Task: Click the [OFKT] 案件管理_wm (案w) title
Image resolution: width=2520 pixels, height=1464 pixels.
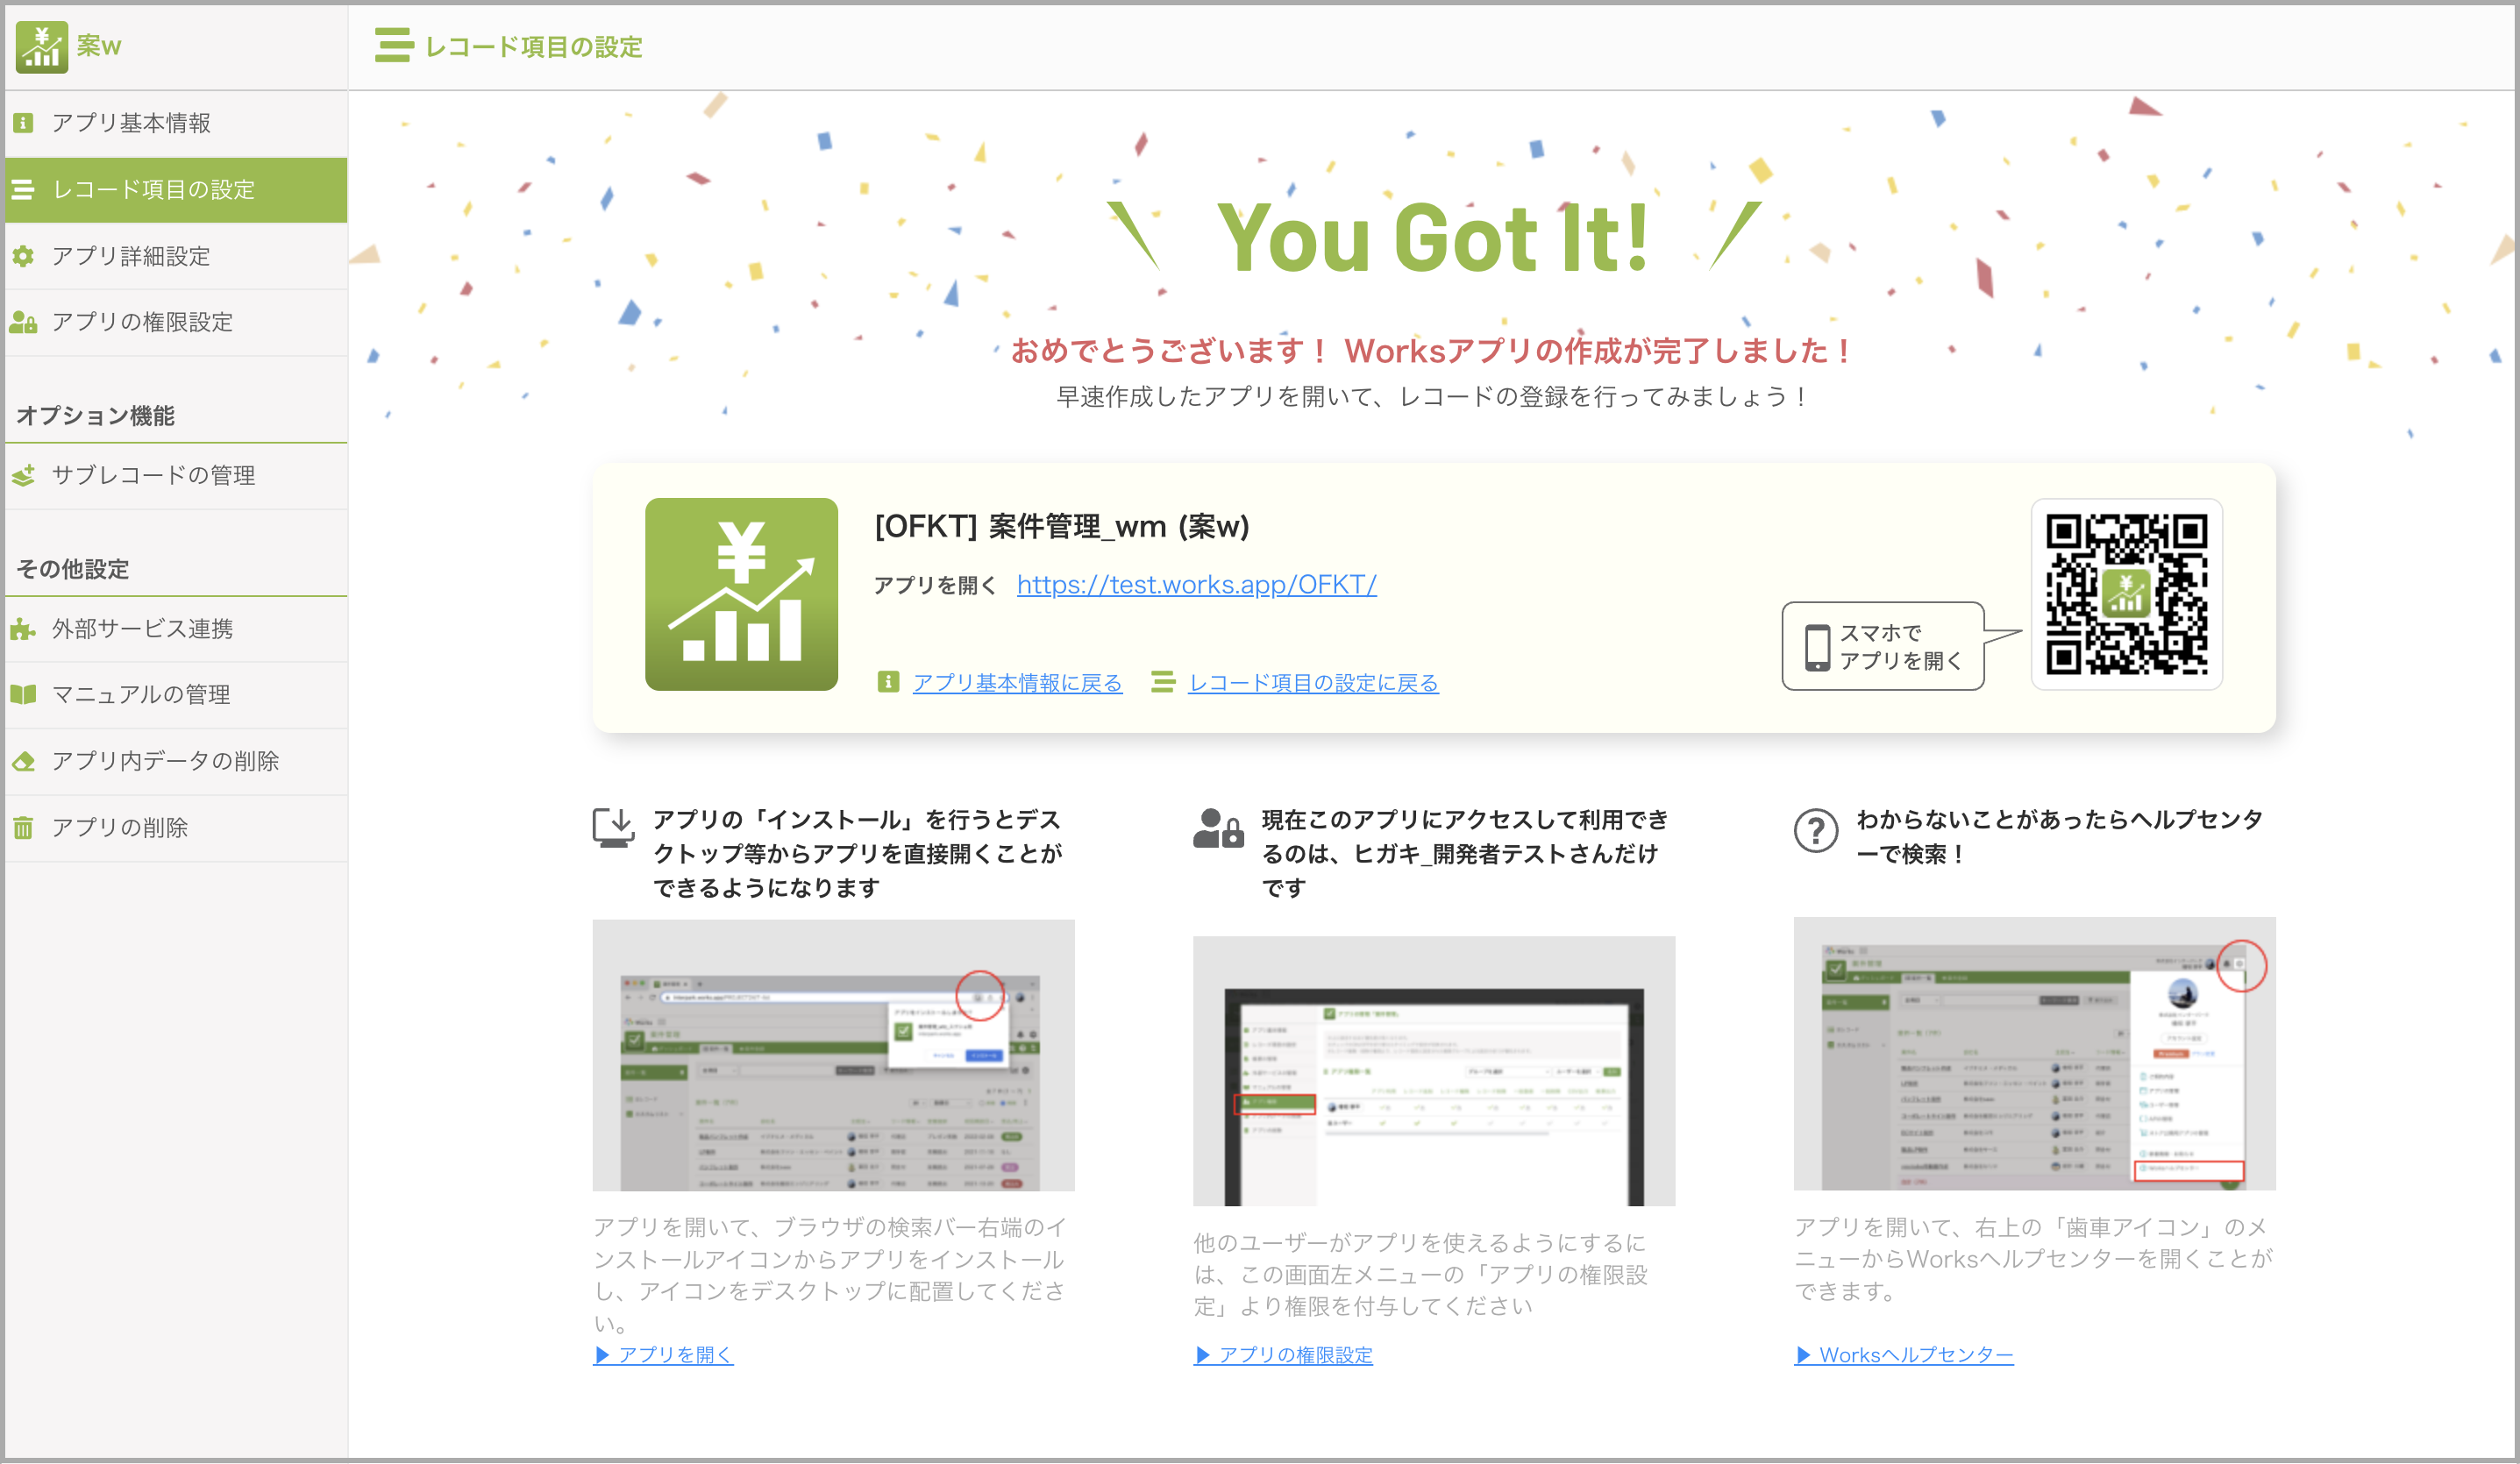Action: pos(1062,526)
